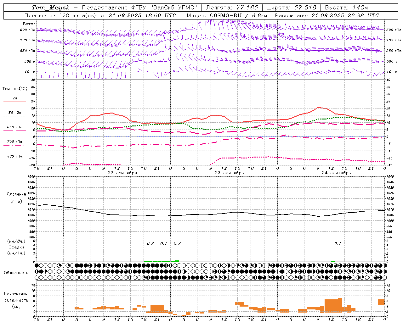
Task: Click Рассчитано: 21.09.2025 22:38 UTC text
Action: 327,15
